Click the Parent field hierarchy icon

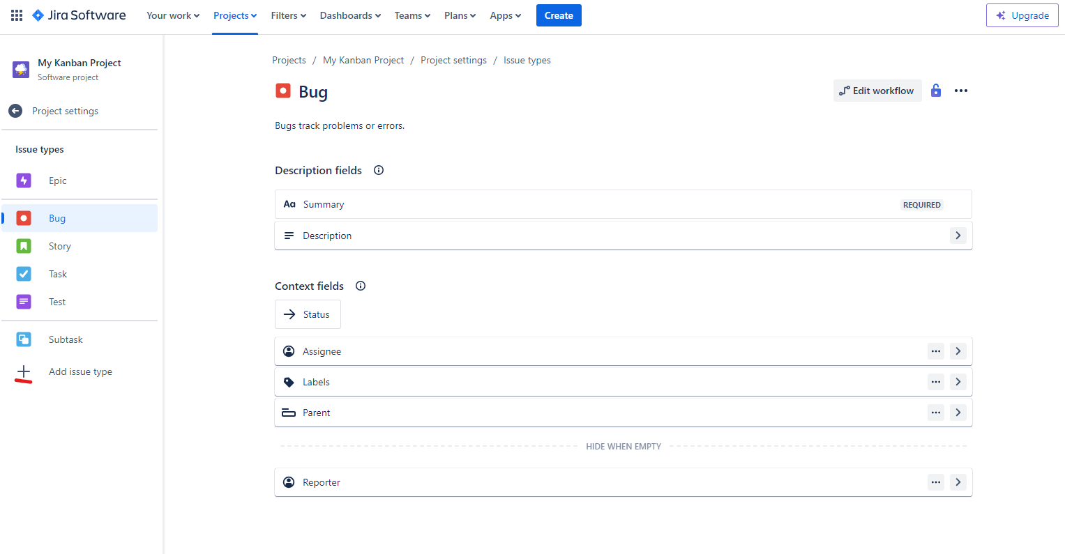(289, 413)
